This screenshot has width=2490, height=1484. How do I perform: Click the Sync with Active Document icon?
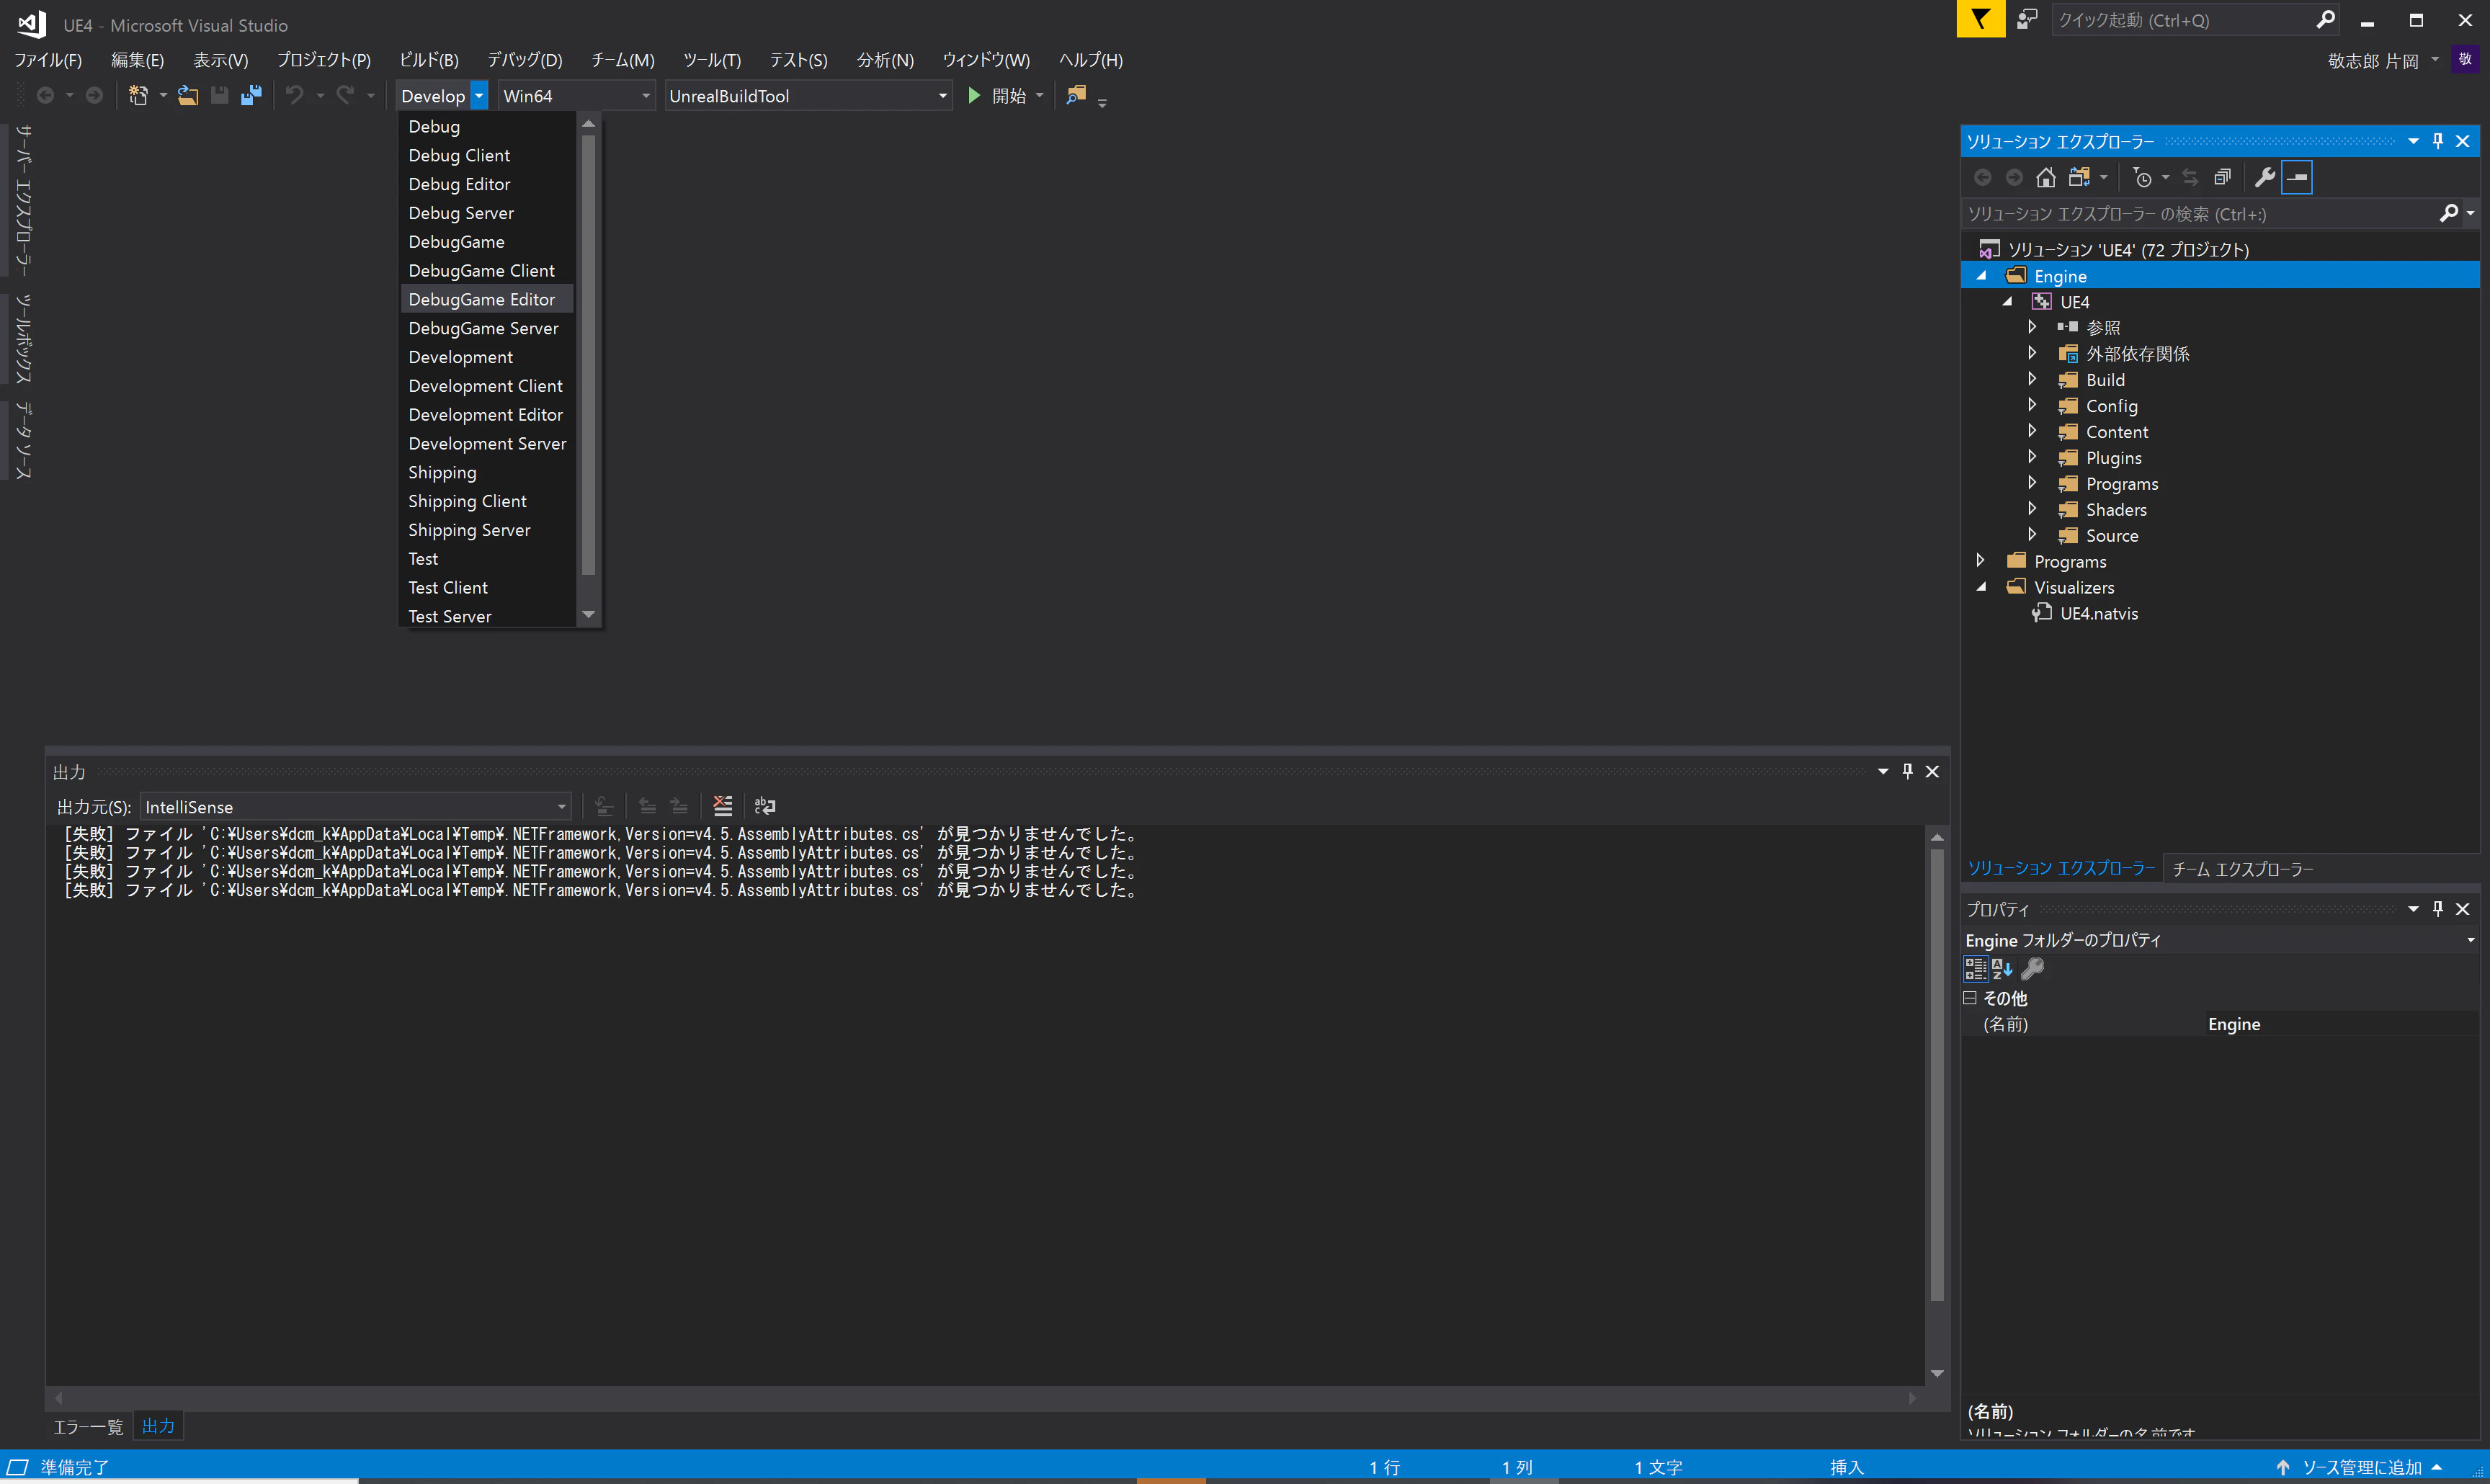[x=2190, y=178]
